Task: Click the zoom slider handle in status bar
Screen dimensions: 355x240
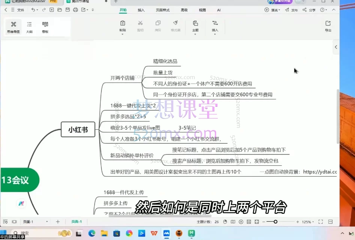Action: pyautogui.click(x=275, y=222)
